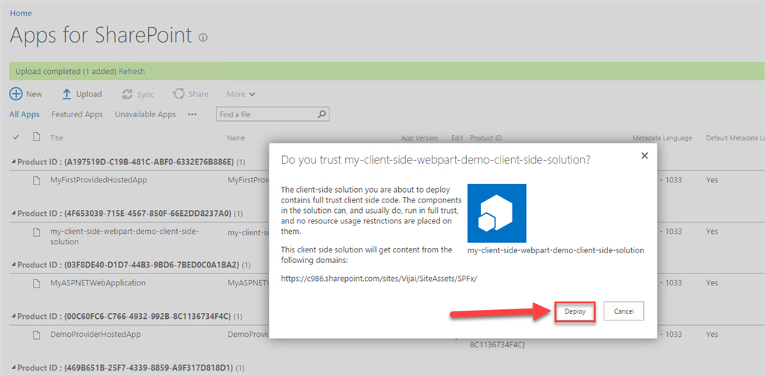This screenshot has width=765, height=375.
Task: Click the SPFx domain URL in dialog
Action: point(379,278)
